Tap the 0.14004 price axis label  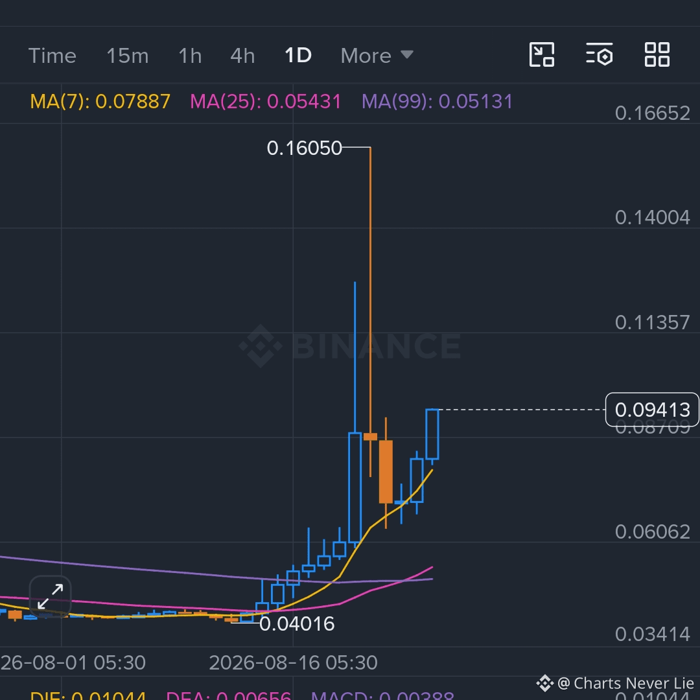click(x=652, y=218)
